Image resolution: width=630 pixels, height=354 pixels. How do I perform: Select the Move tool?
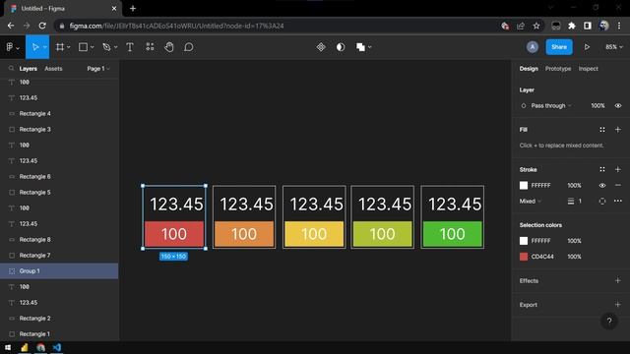(35, 47)
